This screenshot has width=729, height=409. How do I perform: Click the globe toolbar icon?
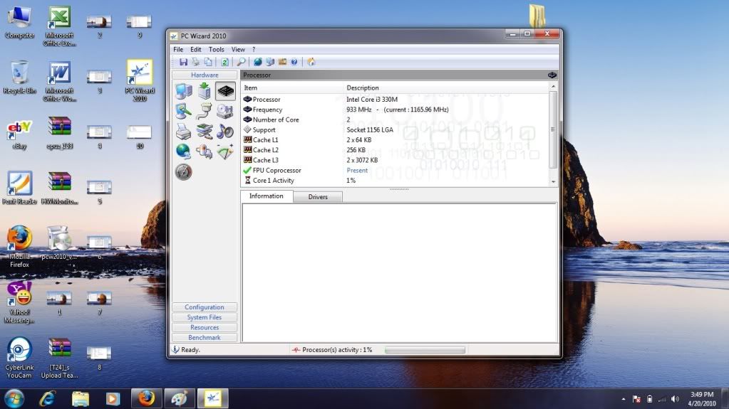257,62
